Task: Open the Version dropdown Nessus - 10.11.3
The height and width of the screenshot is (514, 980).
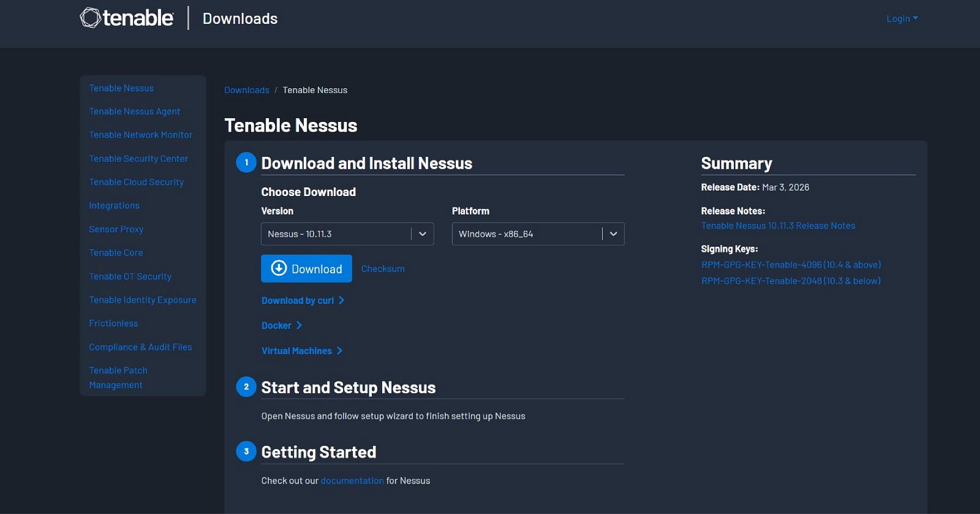Action: 347,234
